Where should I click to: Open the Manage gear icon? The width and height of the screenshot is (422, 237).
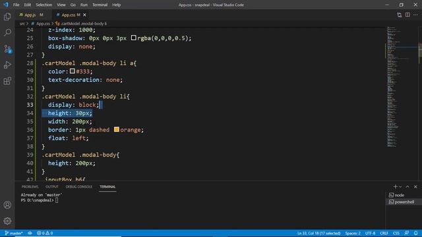pyautogui.click(x=7, y=221)
